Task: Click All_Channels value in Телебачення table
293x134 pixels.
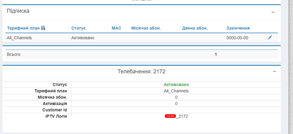Action: coord(176,91)
